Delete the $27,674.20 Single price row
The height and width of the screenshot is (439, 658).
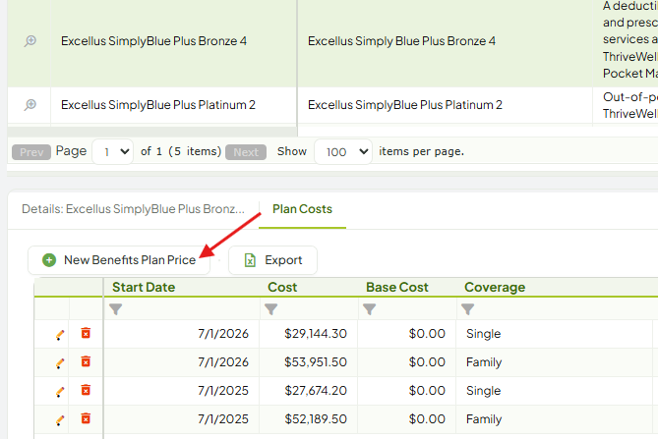click(x=86, y=390)
